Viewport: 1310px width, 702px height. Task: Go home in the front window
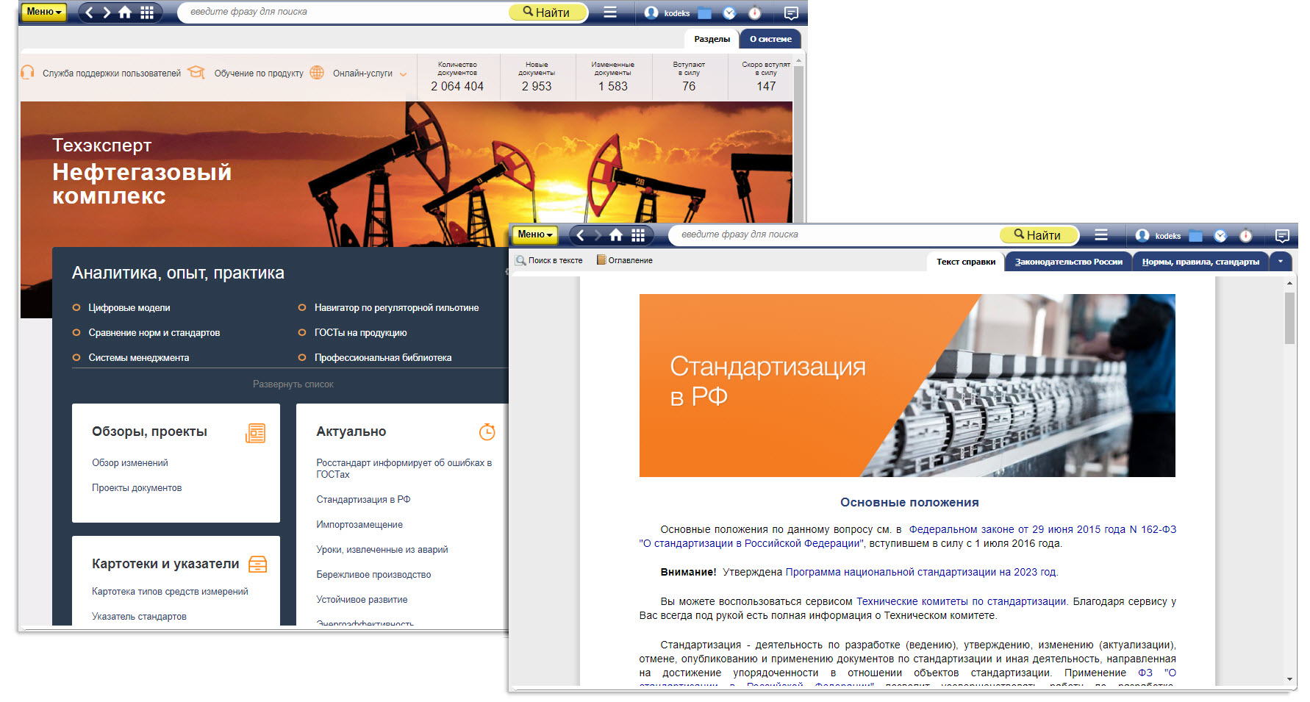[x=616, y=235]
